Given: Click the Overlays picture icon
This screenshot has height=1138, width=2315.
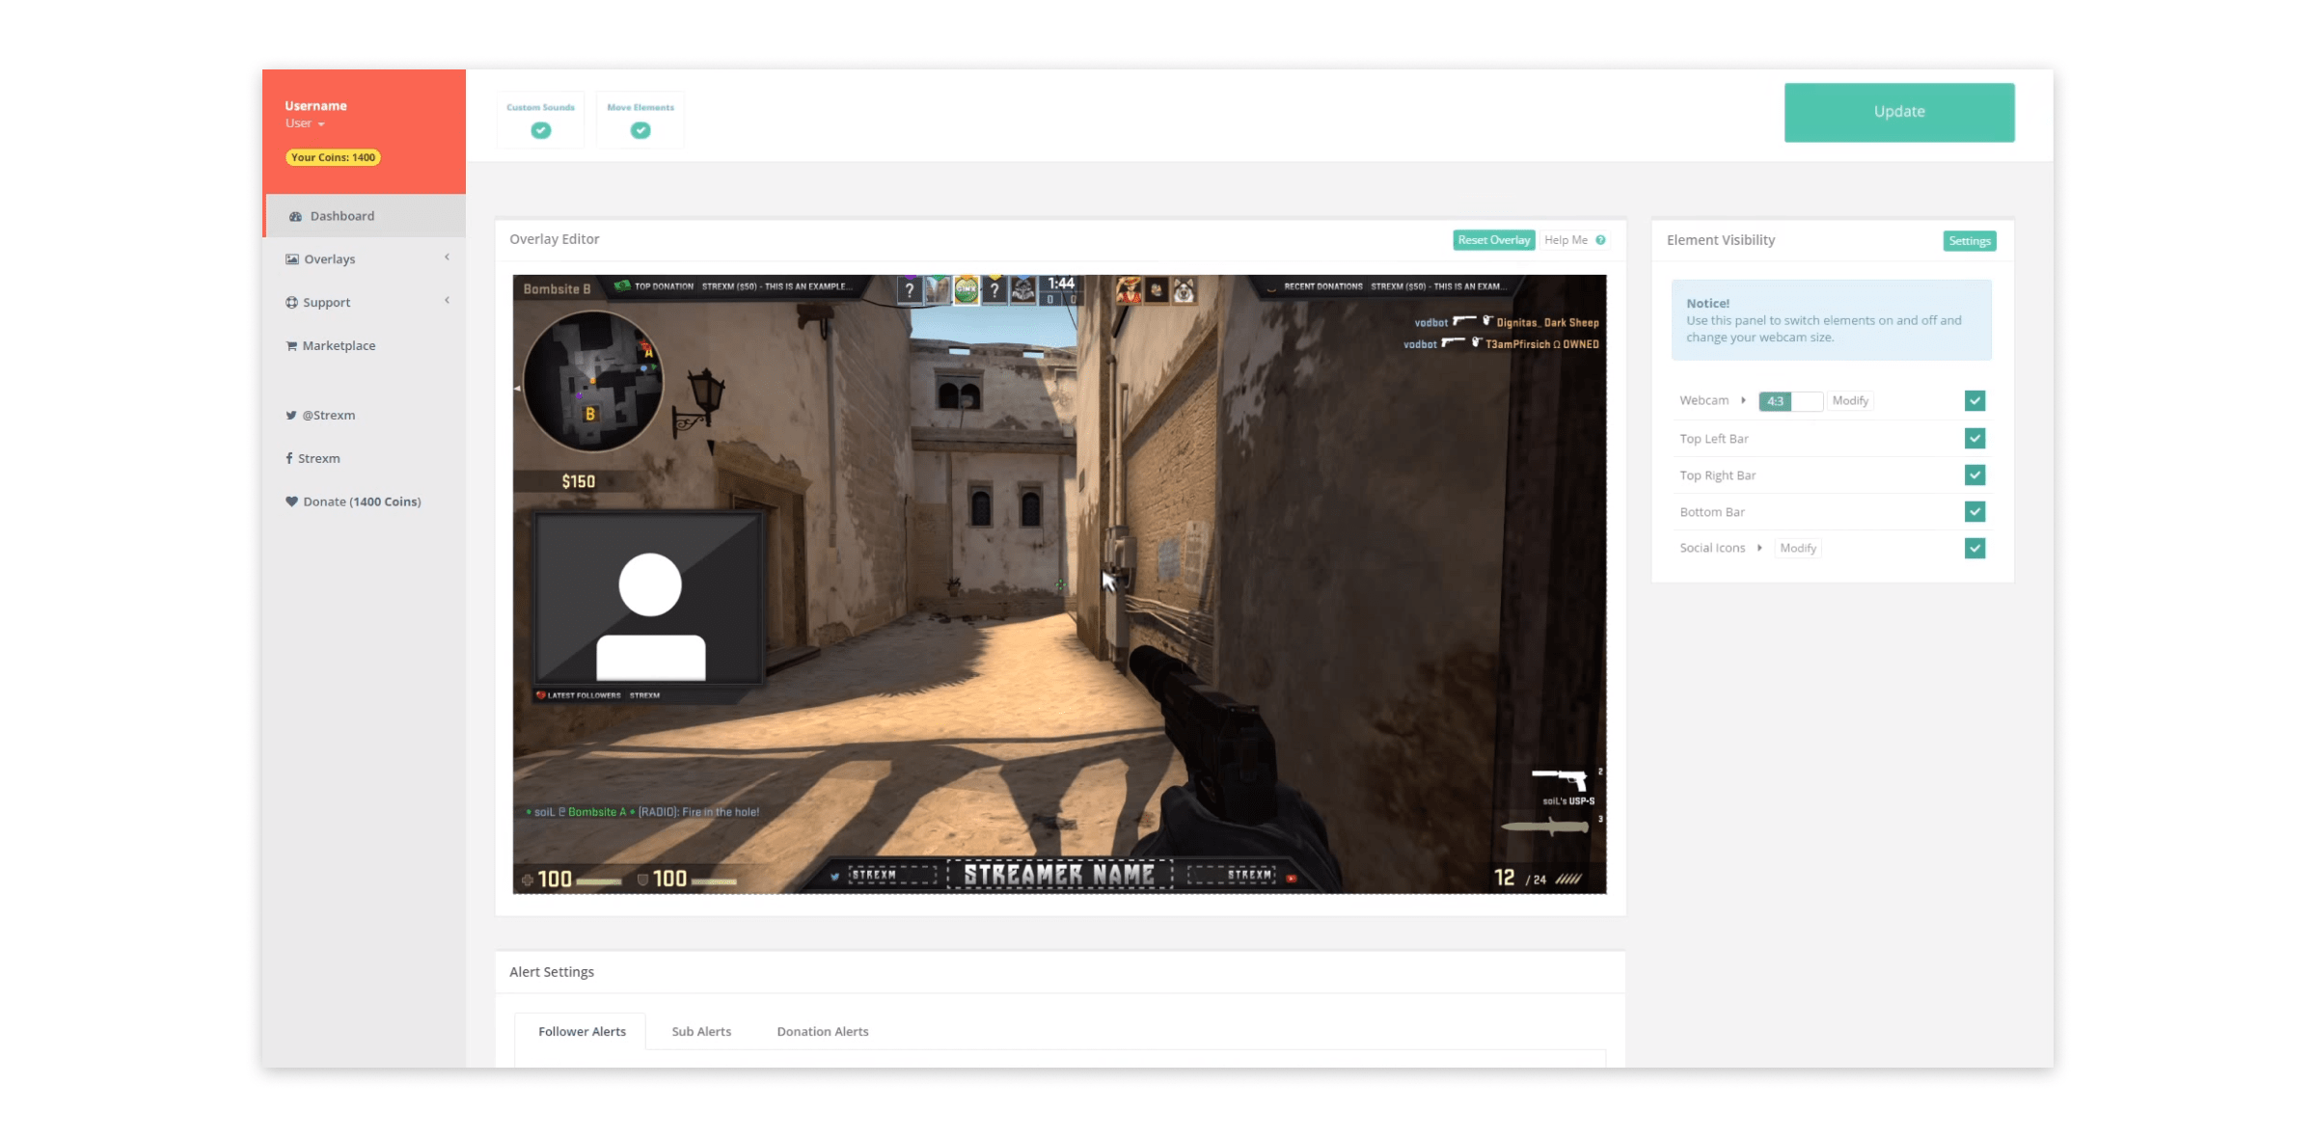Looking at the screenshot, I should (x=291, y=259).
